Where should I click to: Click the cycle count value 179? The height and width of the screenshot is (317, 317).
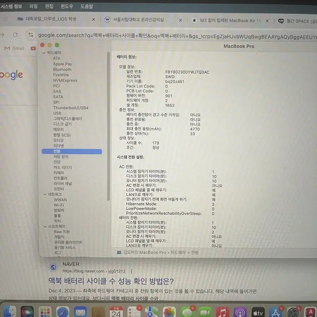(156, 143)
